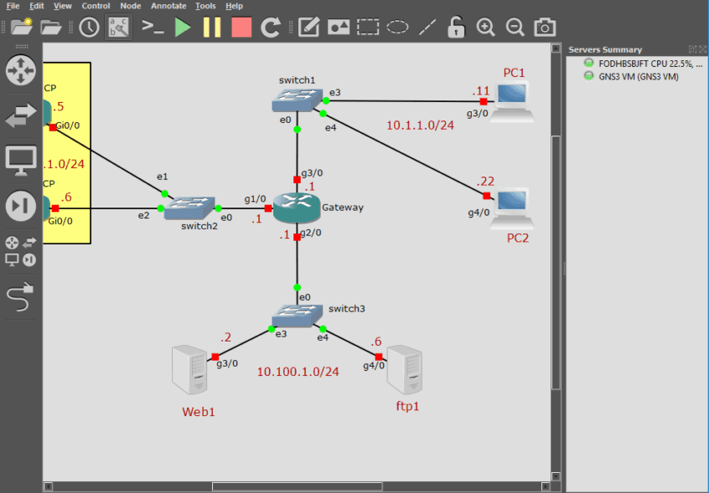Image resolution: width=709 pixels, height=493 pixels.
Task: Toggle the lock for all topology items
Action: pos(455,27)
